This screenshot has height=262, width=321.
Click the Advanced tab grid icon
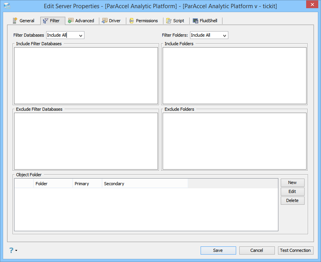pyautogui.click(x=71, y=20)
